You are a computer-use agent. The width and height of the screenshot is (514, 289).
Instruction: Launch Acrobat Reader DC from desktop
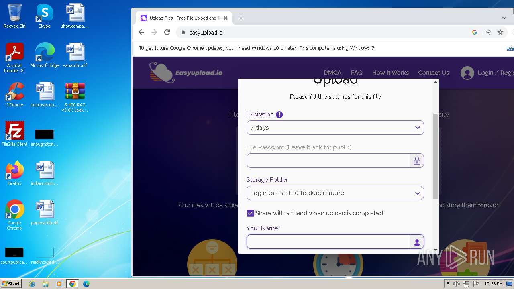[x=14, y=57]
